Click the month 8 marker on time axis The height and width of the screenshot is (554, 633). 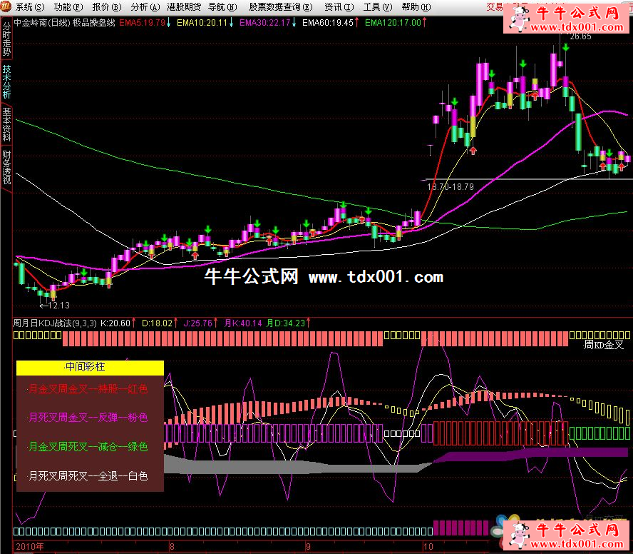coord(172,547)
